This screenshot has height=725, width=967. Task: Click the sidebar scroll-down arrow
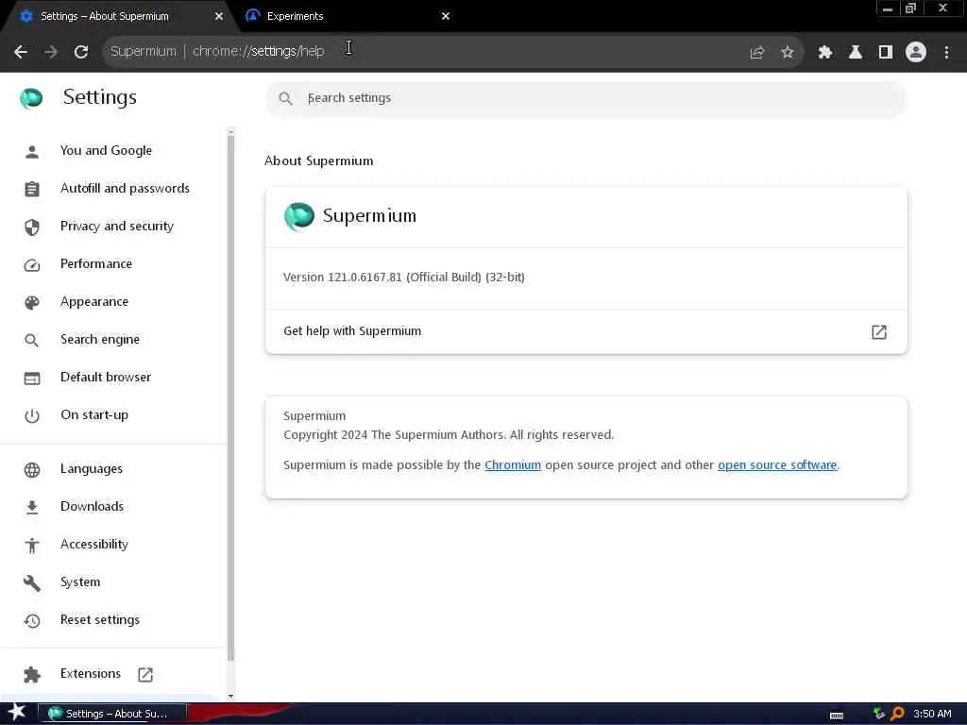click(230, 697)
